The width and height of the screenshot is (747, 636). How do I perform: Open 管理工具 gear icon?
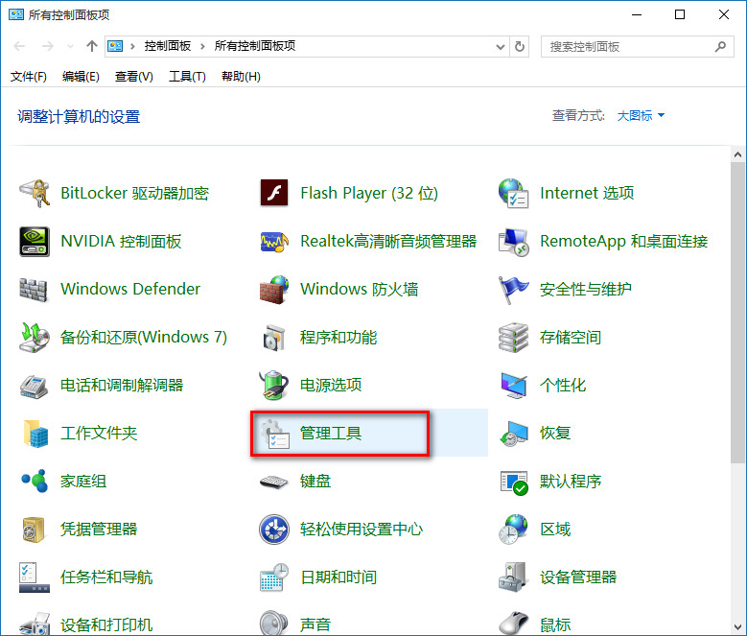pyautogui.click(x=275, y=434)
